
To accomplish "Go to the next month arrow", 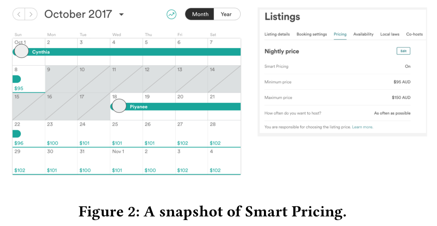I will point(31,14).
